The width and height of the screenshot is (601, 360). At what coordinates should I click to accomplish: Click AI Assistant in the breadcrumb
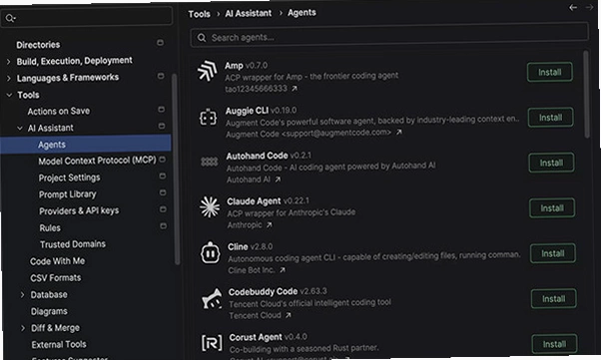[x=249, y=13]
